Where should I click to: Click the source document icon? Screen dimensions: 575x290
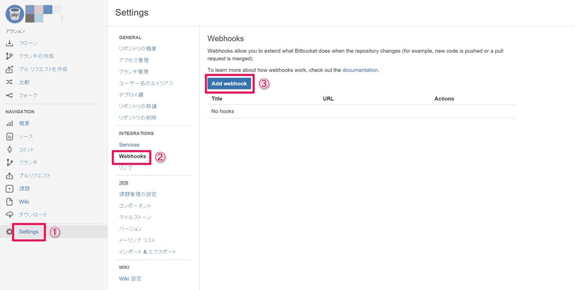pyautogui.click(x=10, y=137)
